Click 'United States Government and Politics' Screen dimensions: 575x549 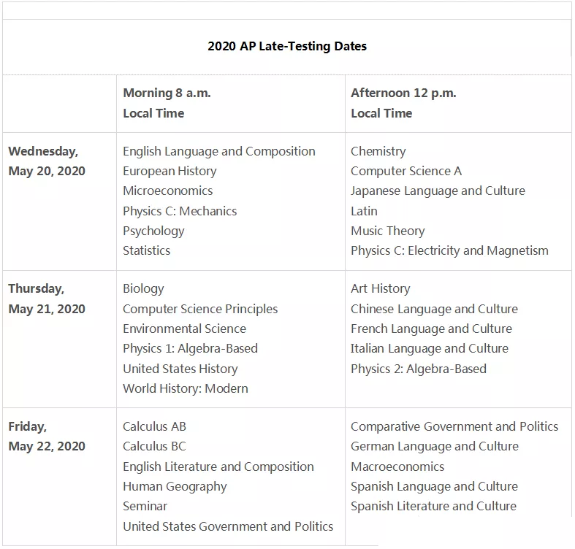tap(228, 526)
